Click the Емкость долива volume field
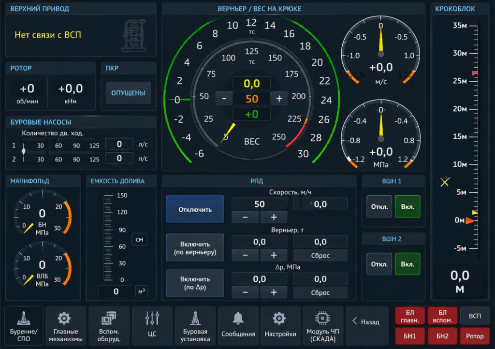 click(116, 291)
